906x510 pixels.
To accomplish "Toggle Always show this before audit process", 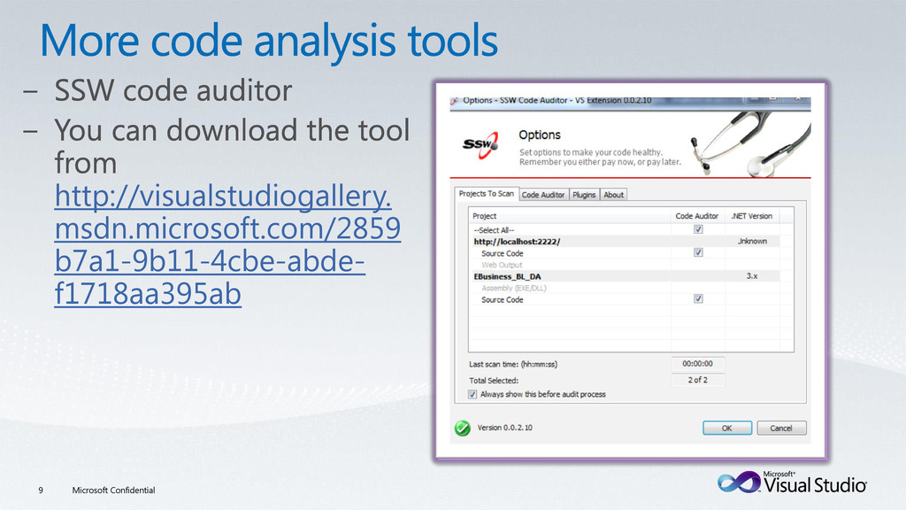I will pos(472,394).
